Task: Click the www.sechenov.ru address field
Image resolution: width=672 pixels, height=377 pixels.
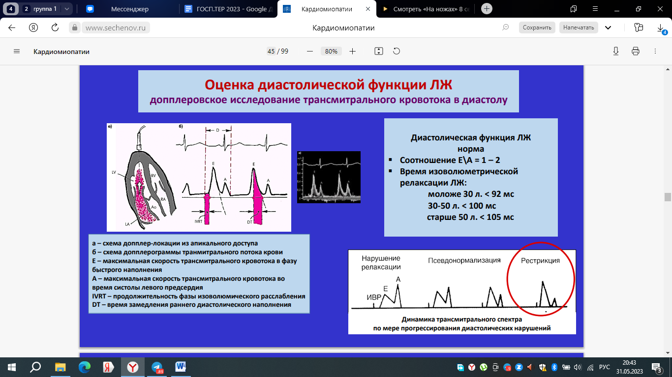Action: coord(117,27)
